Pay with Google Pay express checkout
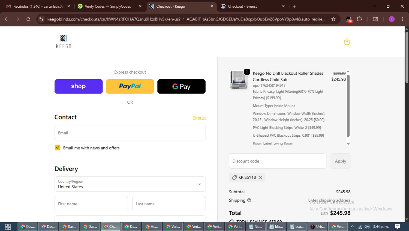The image size is (409, 231). pos(181,86)
